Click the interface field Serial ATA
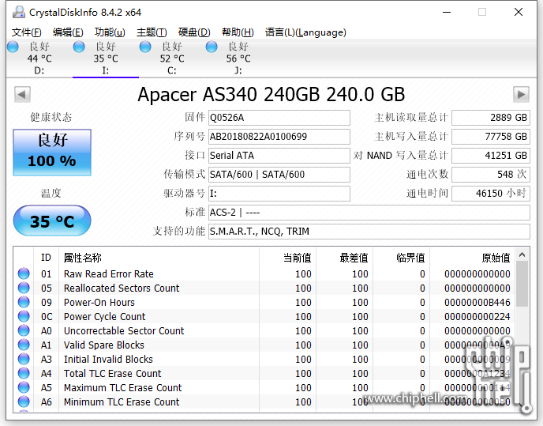 [279, 156]
